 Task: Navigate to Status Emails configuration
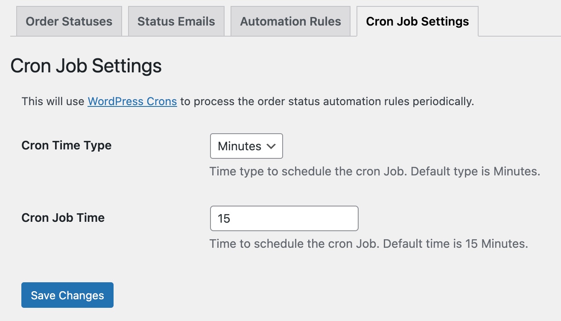(176, 21)
